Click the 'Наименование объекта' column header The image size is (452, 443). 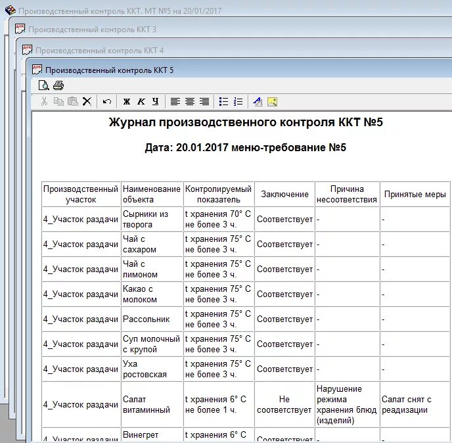(x=152, y=194)
